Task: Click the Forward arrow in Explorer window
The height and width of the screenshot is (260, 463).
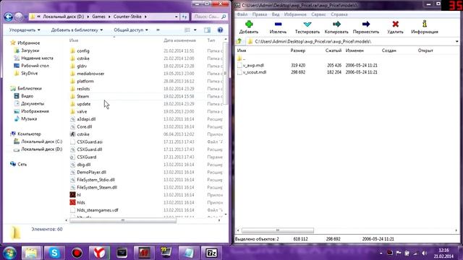Action: pyautogui.click(x=19, y=17)
